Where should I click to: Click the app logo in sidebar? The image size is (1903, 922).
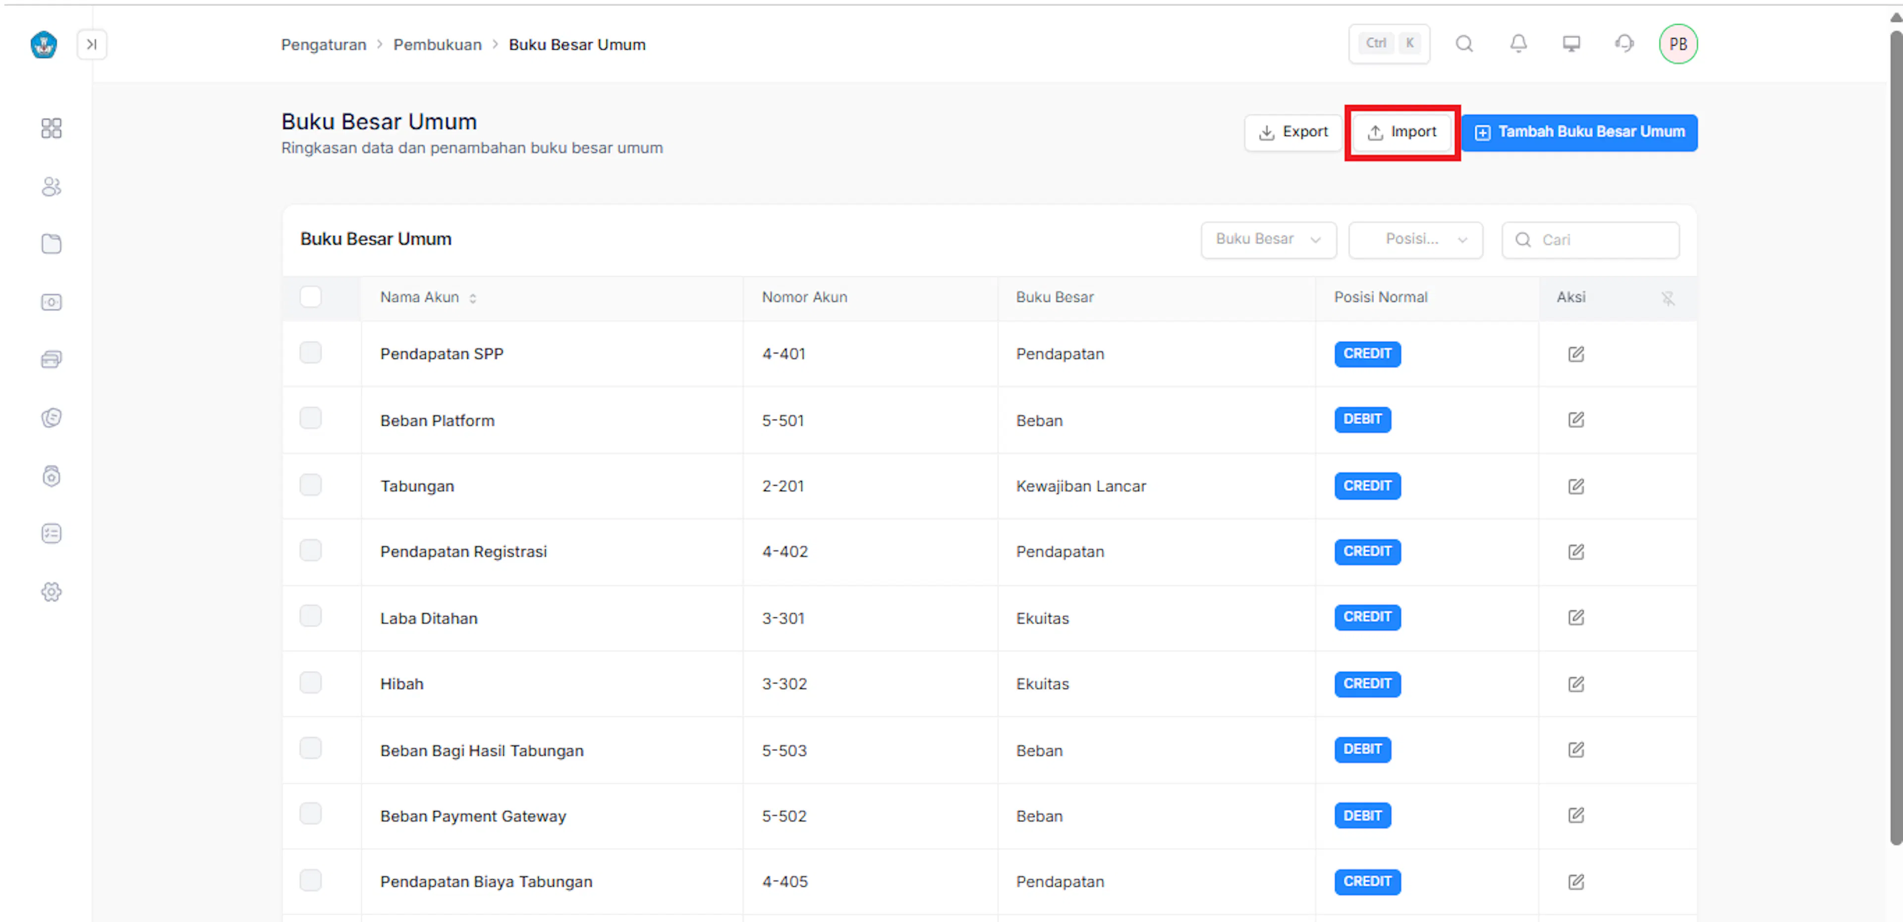coord(44,44)
